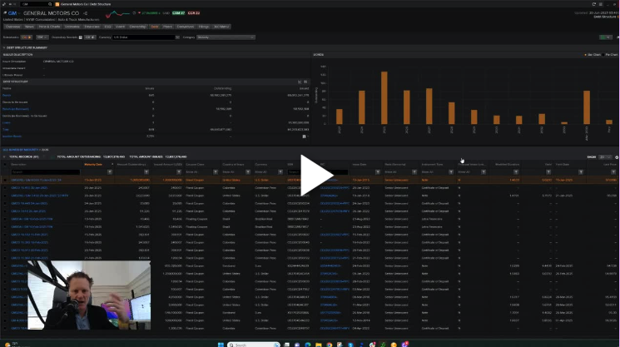
Task: Switch to the Overview tab
Action: click(12, 27)
